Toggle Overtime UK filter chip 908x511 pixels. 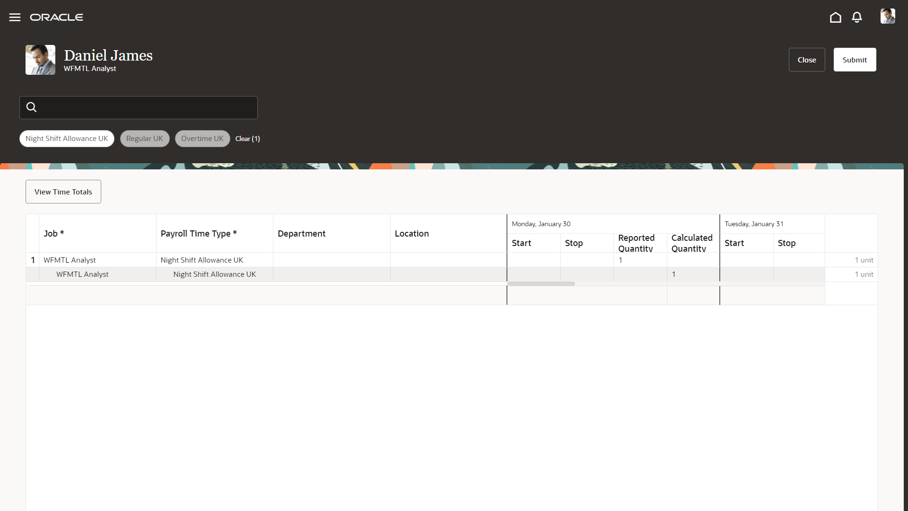[x=202, y=139]
